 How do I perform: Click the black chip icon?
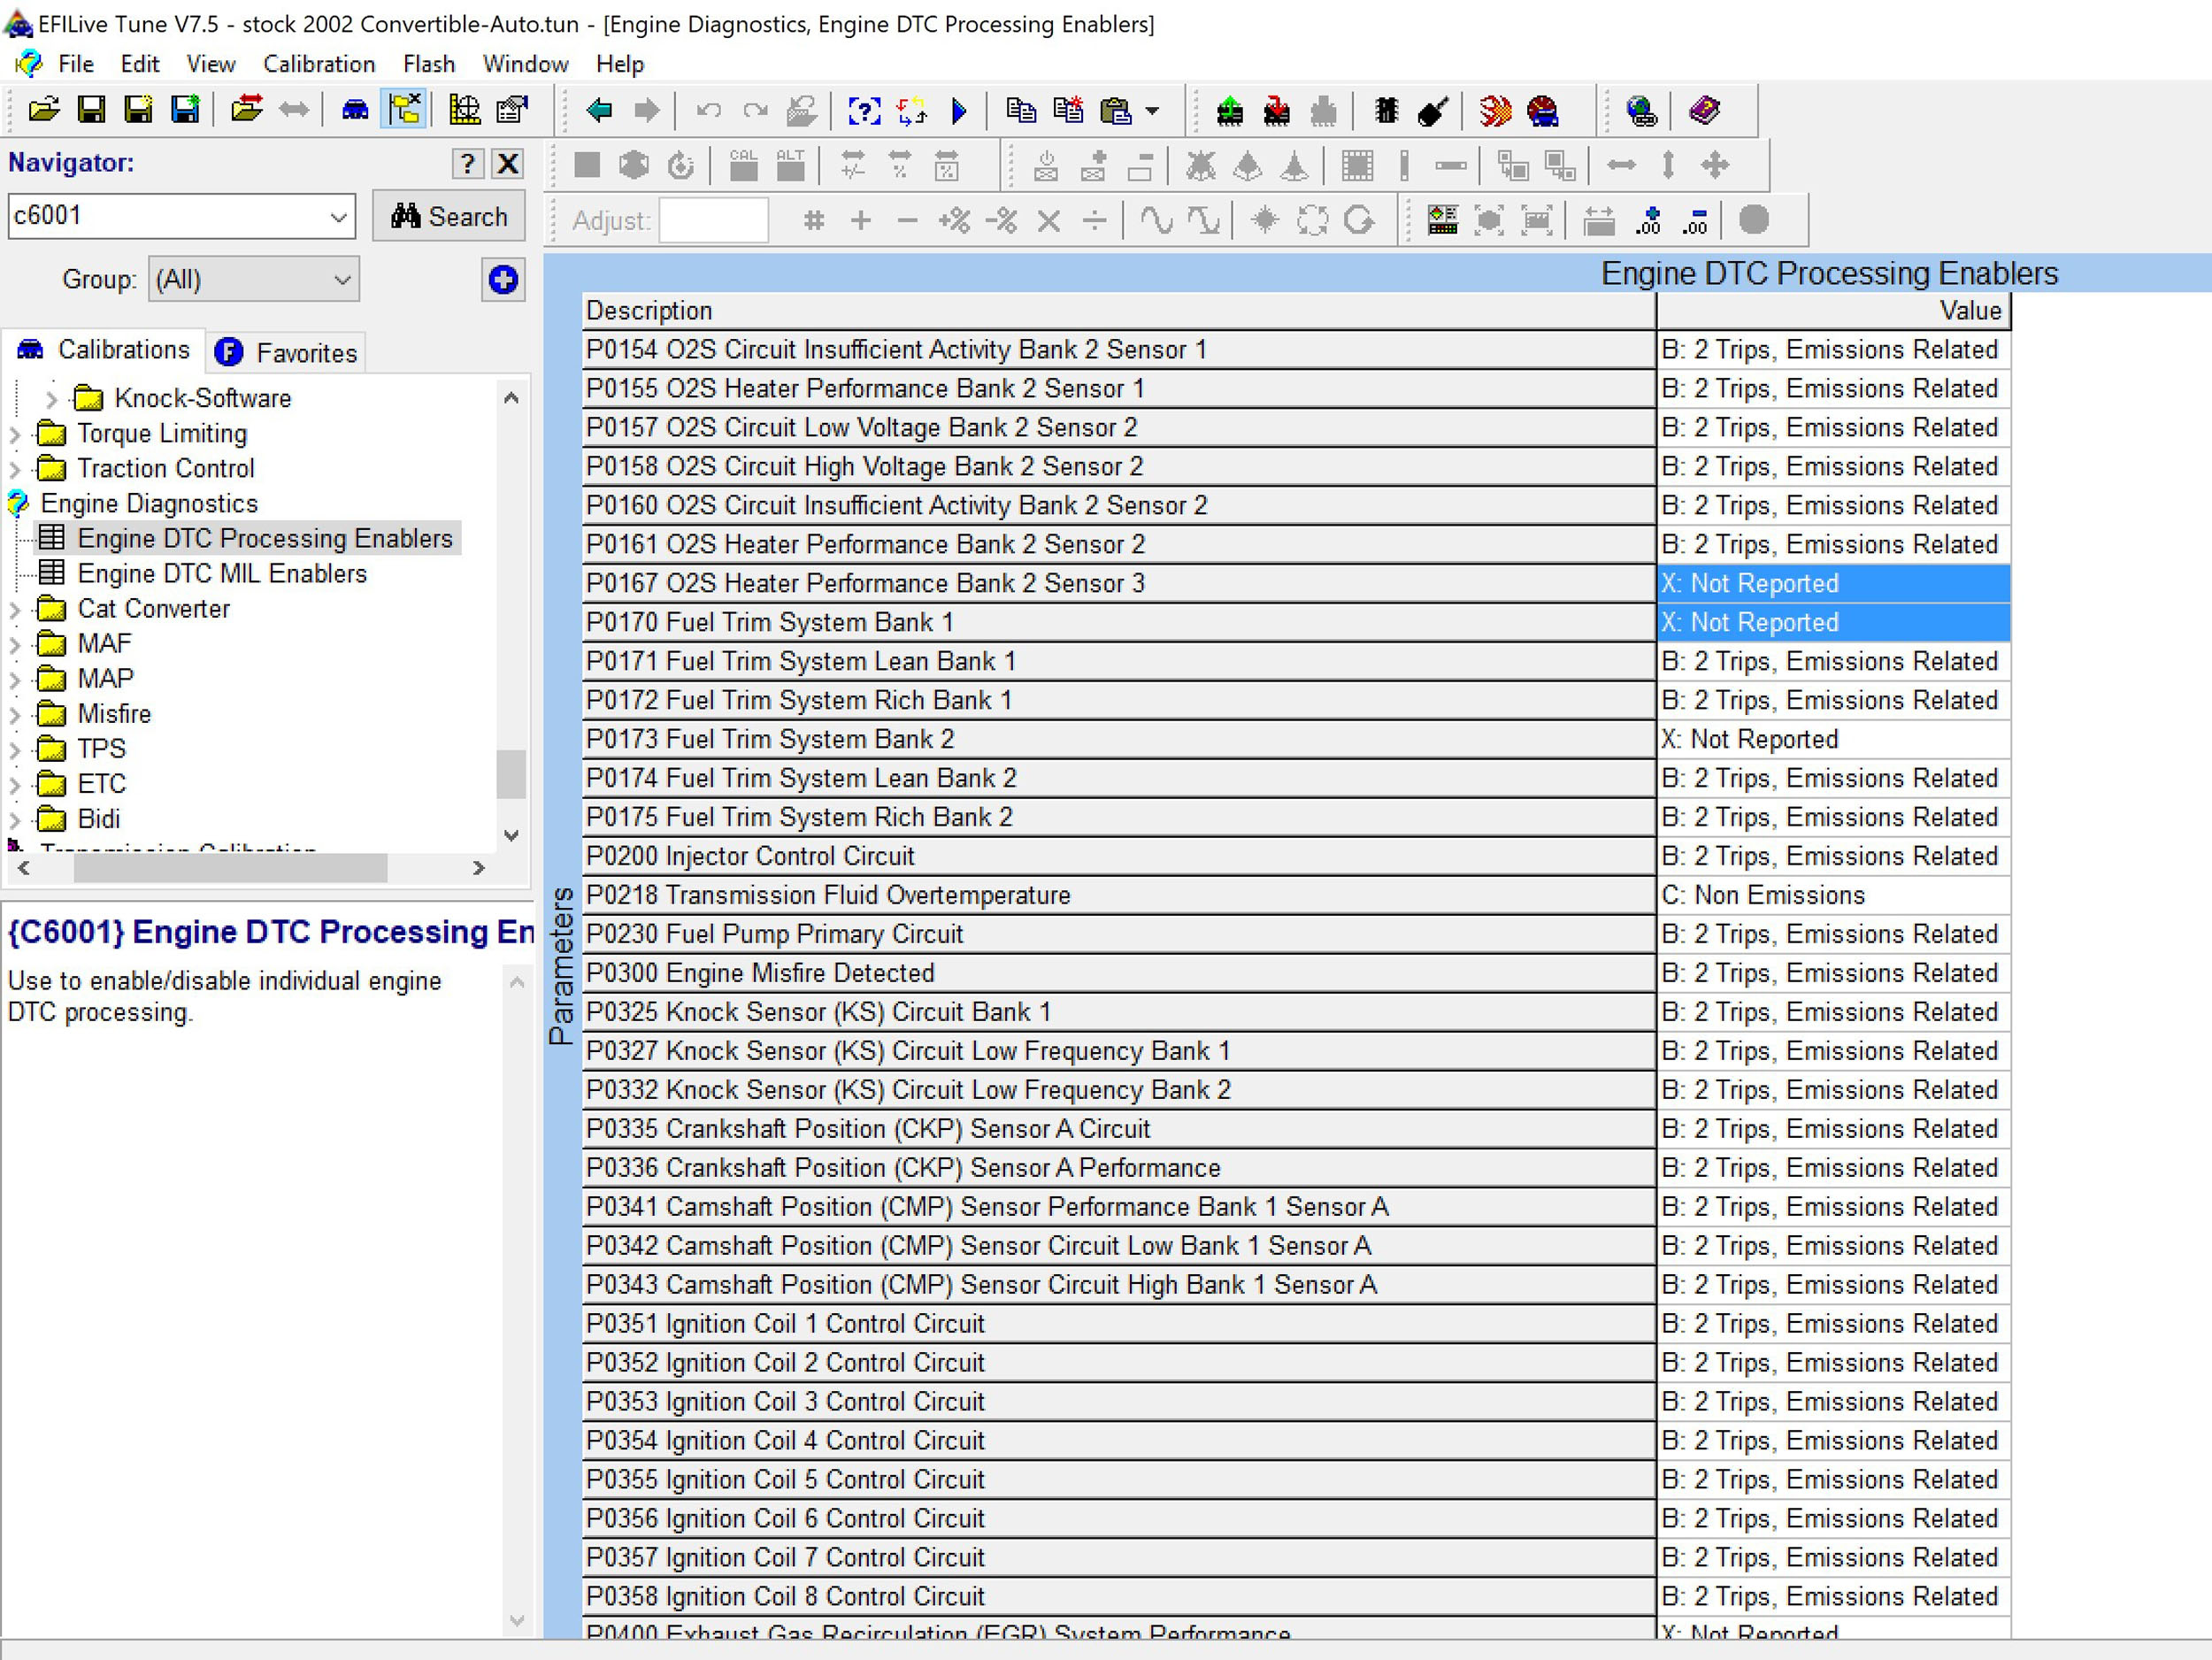tap(1386, 110)
